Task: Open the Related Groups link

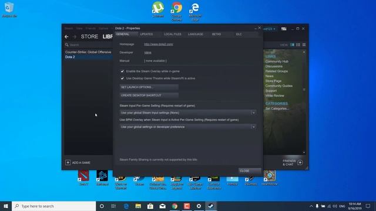Action: point(277,71)
